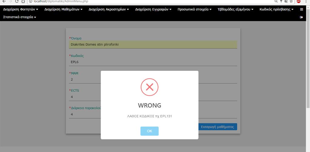Click the Διάρκεια παρακολούθησης field
The height and width of the screenshot is (152, 310).
point(153,114)
